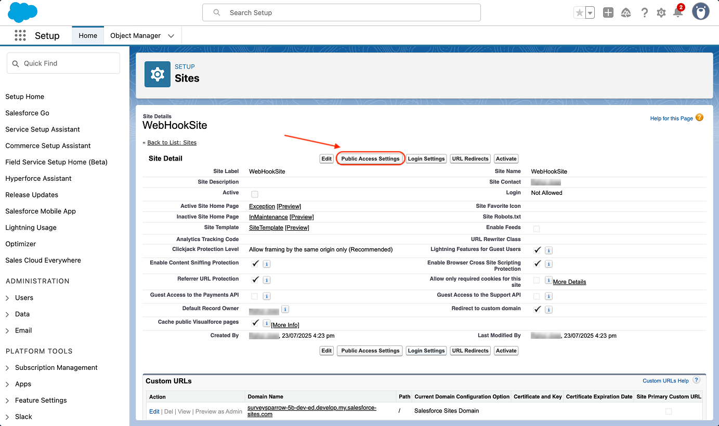Expand the Users section in sidebar
This screenshot has height=426, width=719.
[x=7, y=298]
